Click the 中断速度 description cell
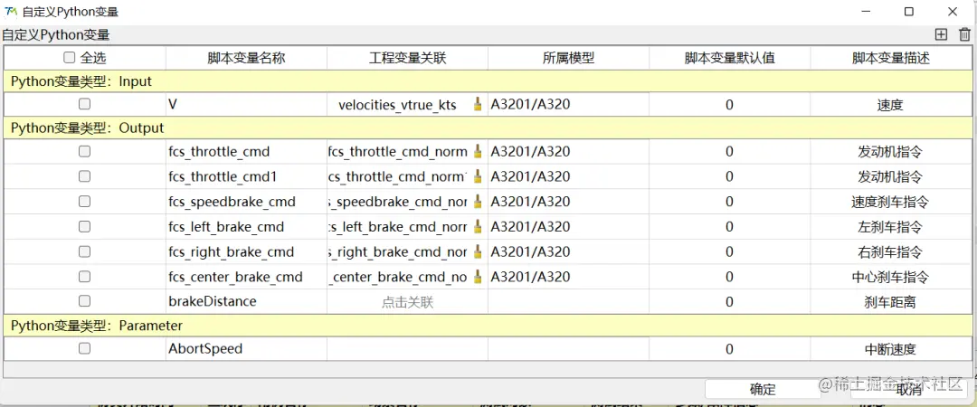 pyautogui.click(x=891, y=349)
